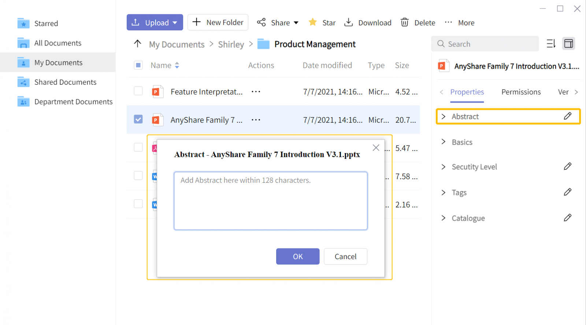Uncheck the AnyShare Family 7 file checkbox
The height and width of the screenshot is (325, 586).
138,119
